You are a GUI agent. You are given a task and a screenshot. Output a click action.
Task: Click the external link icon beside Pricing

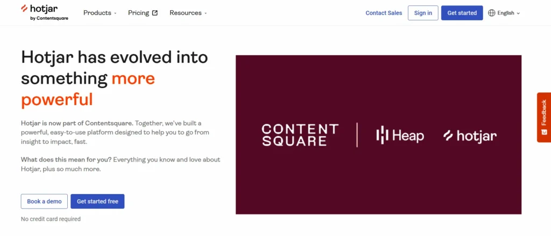[155, 13]
